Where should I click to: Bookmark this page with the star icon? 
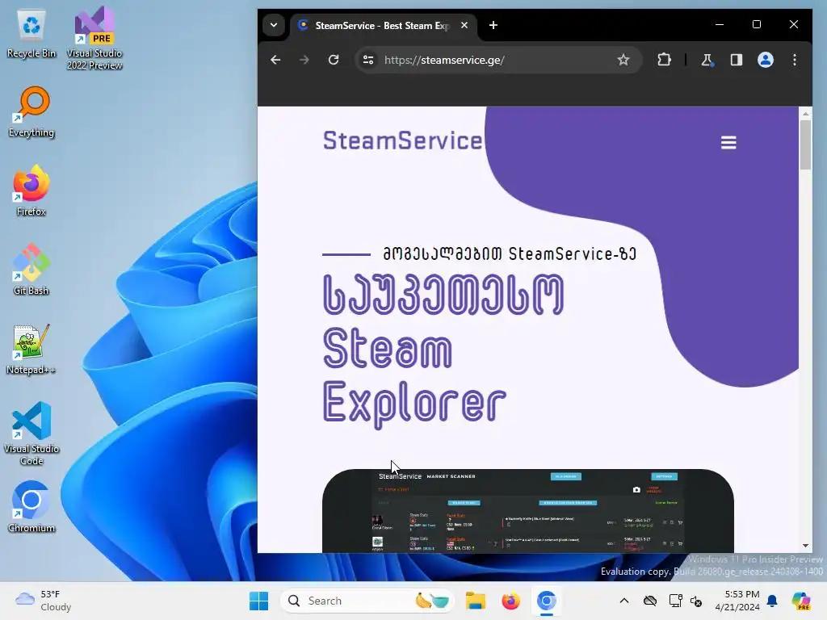coord(623,60)
